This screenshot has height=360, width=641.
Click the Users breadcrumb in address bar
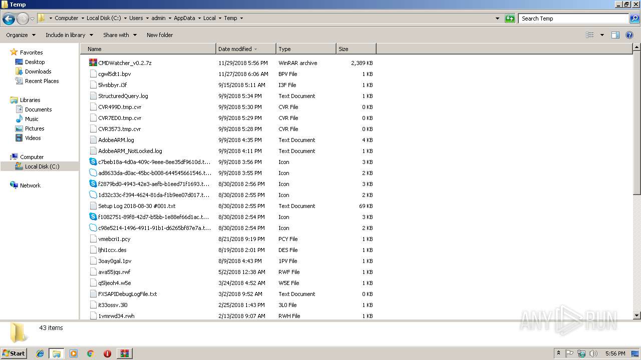tap(136, 18)
